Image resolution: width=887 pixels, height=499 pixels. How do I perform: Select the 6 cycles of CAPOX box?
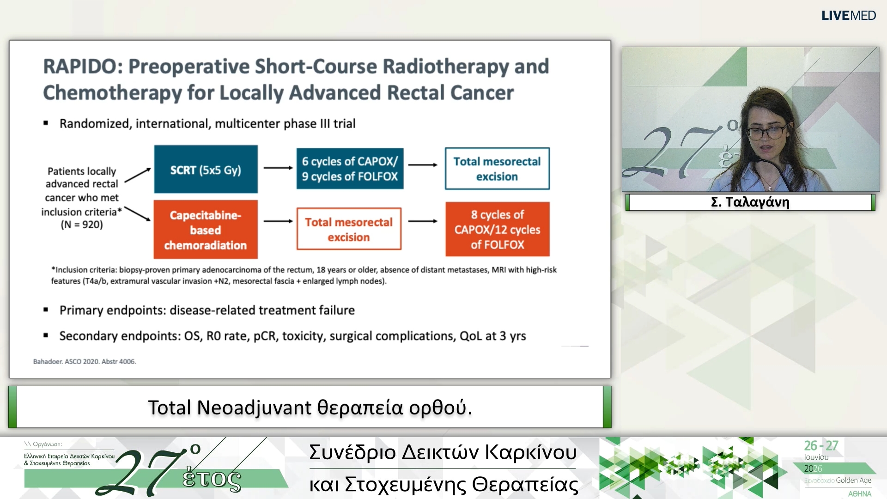pyautogui.click(x=350, y=169)
